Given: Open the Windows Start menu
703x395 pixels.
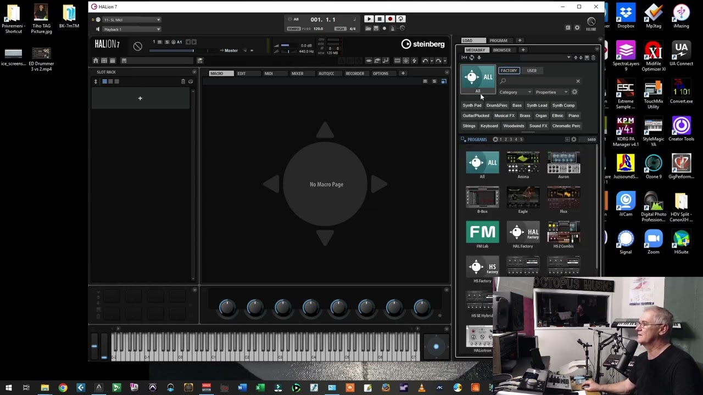Looking at the screenshot, I should (x=9, y=388).
